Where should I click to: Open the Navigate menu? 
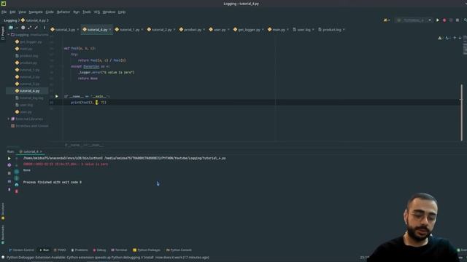[36, 12]
